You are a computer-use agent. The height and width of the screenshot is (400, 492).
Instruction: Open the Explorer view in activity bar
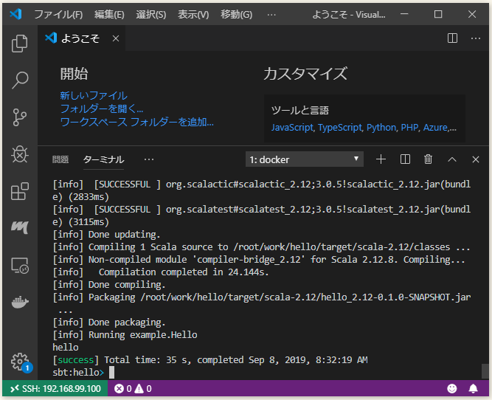click(20, 44)
